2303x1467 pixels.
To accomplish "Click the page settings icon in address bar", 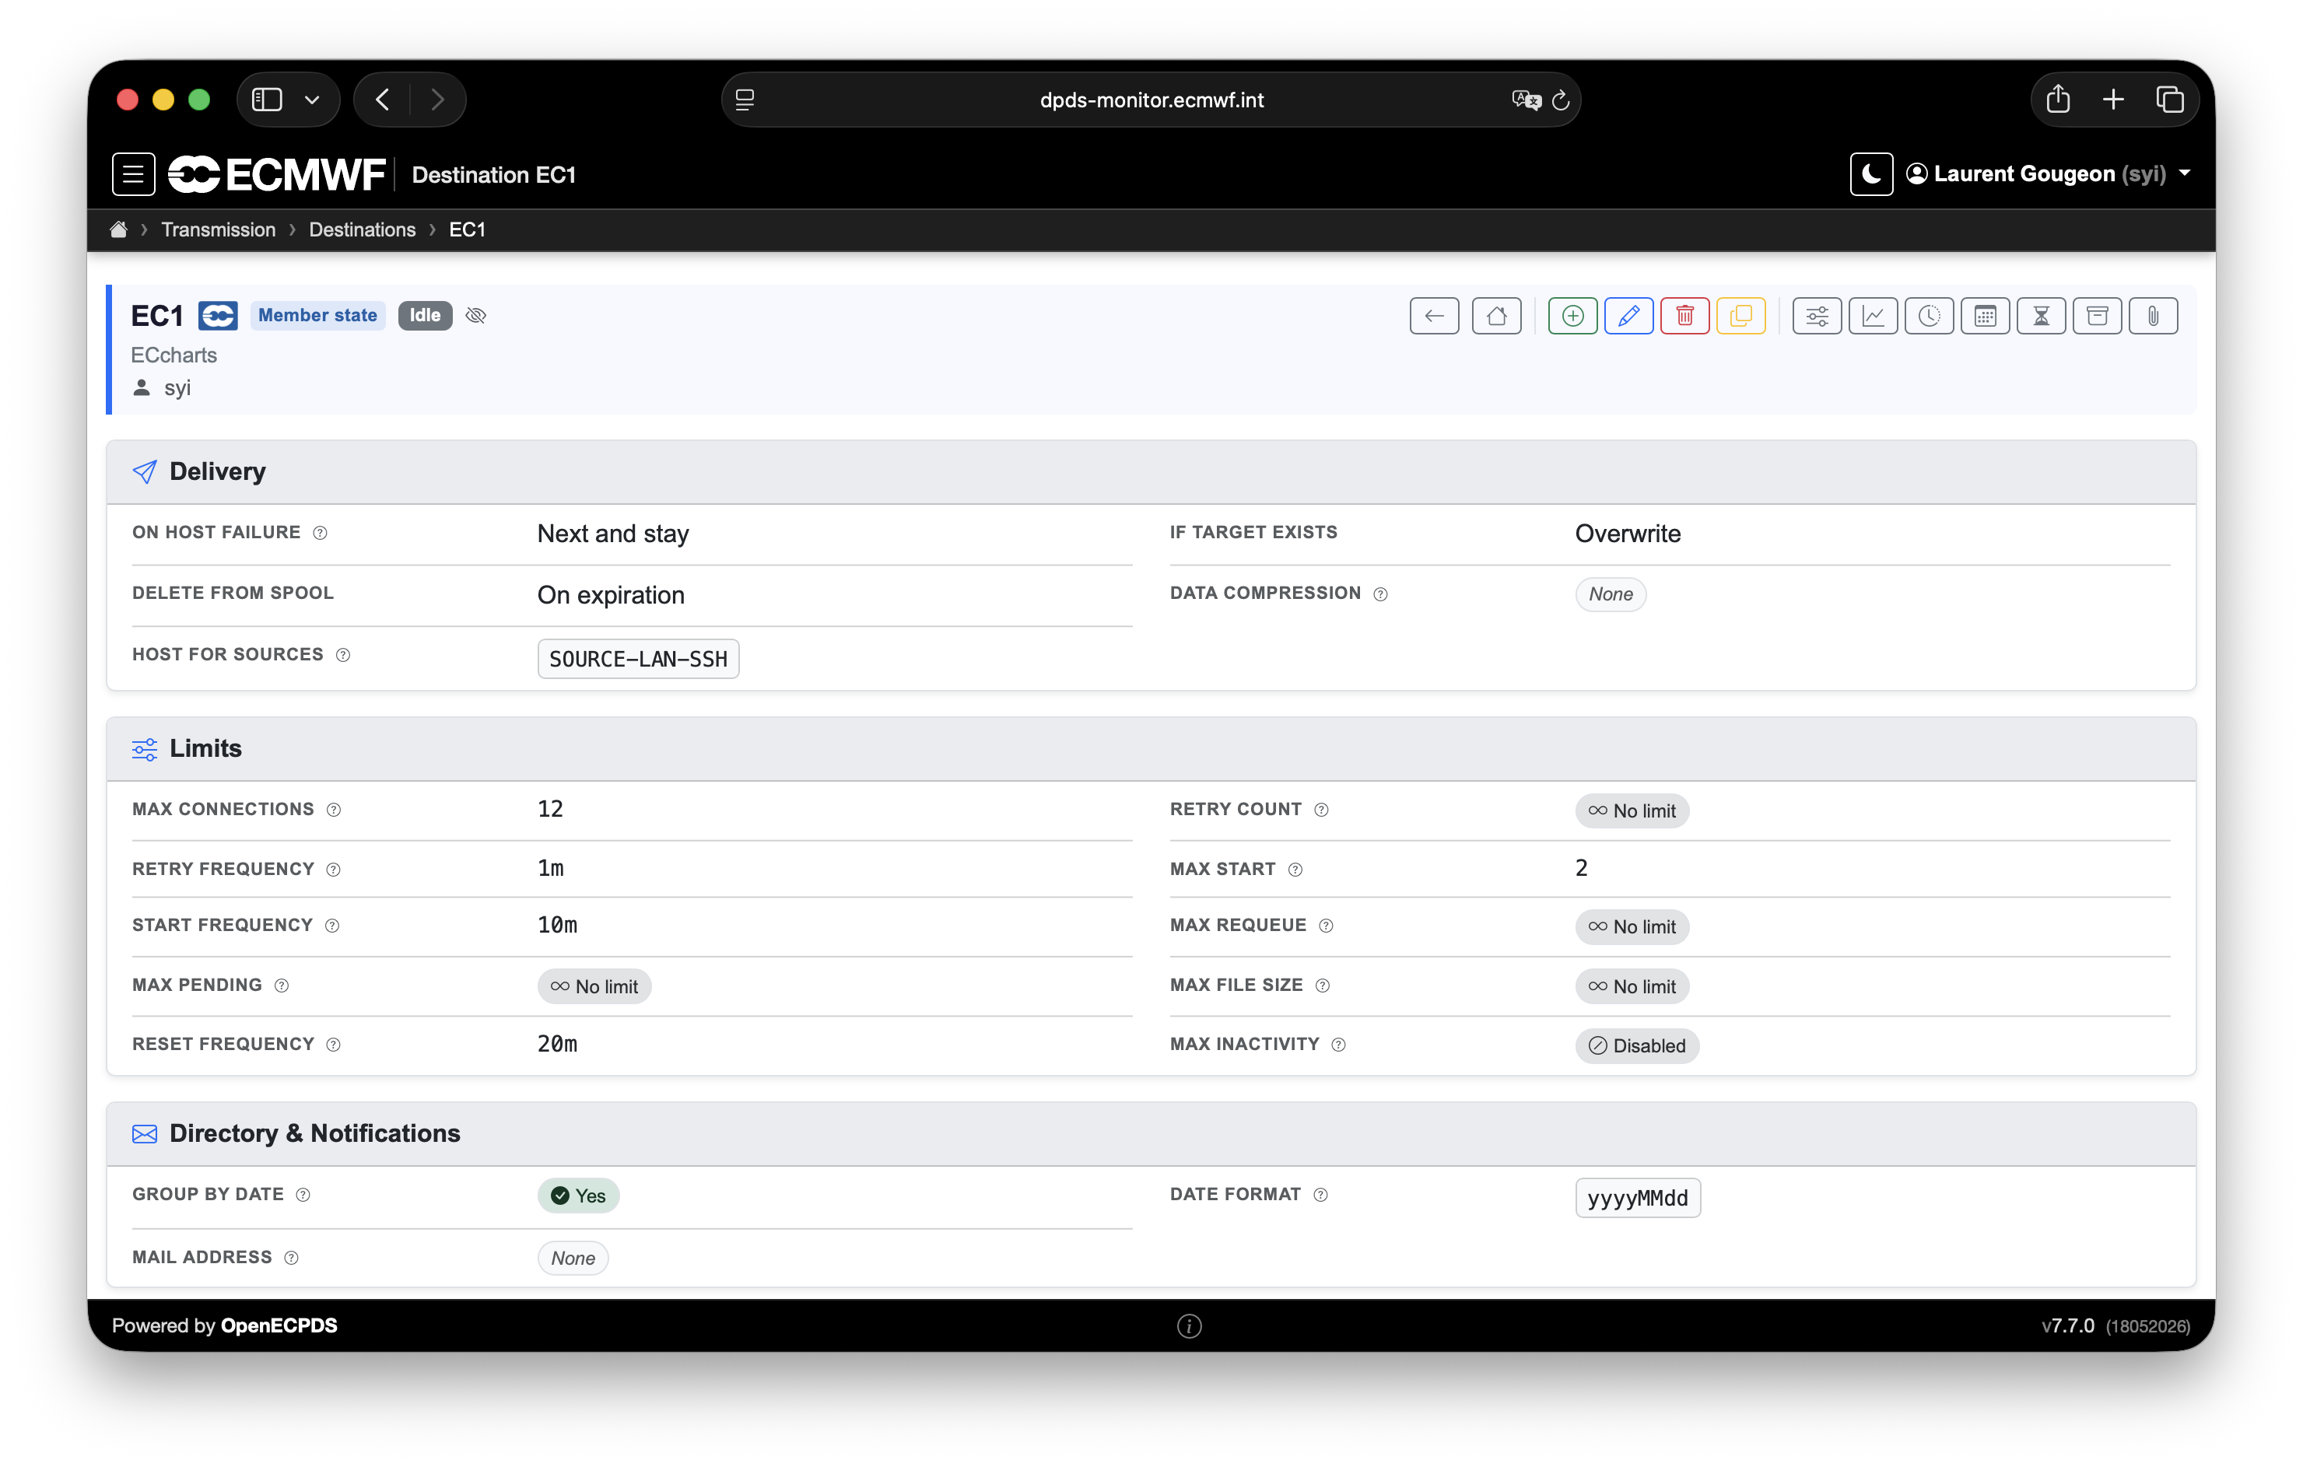I will click(x=745, y=100).
